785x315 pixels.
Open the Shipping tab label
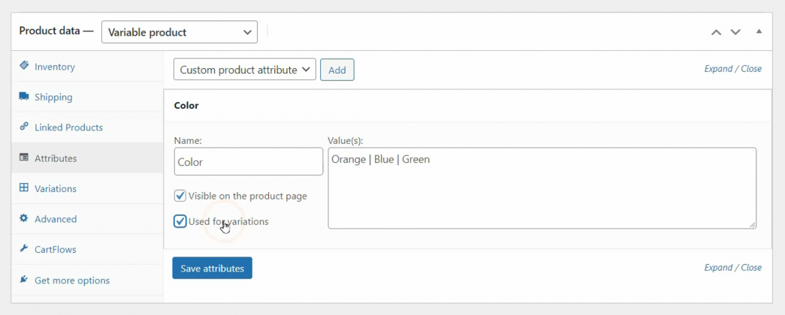(53, 97)
